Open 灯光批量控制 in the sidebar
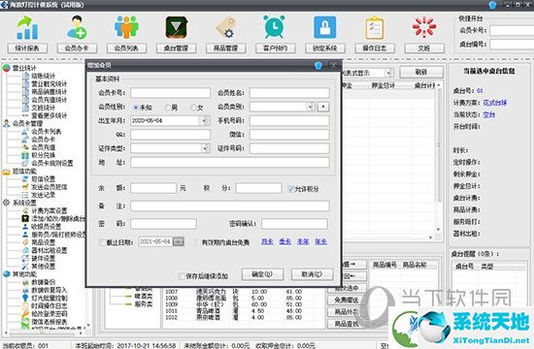This screenshot has width=534, height=349. pyautogui.click(x=50, y=298)
